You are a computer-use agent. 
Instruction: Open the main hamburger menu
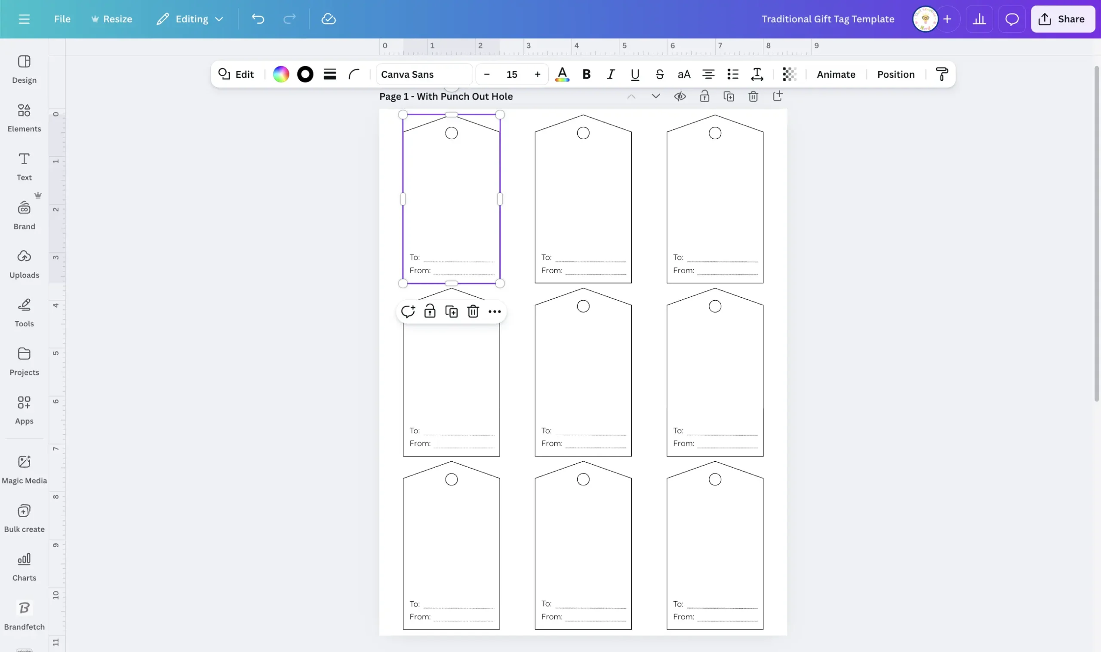[x=24, y=19]
